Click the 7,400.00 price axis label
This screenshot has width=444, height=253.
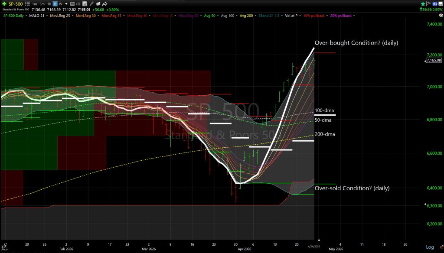pyautogui.click(x=434, y=24)
